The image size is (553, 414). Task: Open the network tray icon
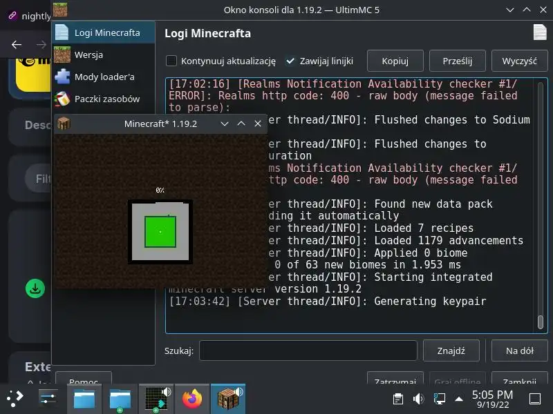[439, 399]
